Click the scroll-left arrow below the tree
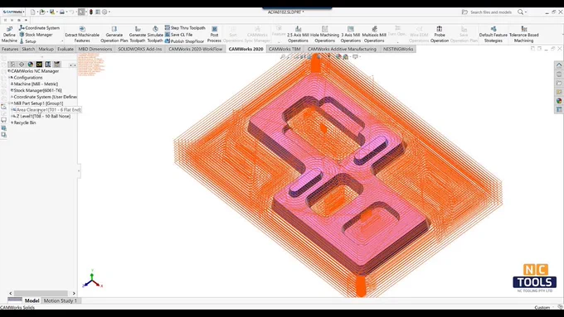Viewport: 564px width, 317px height. pyautogui.click(x=11, y=293)
